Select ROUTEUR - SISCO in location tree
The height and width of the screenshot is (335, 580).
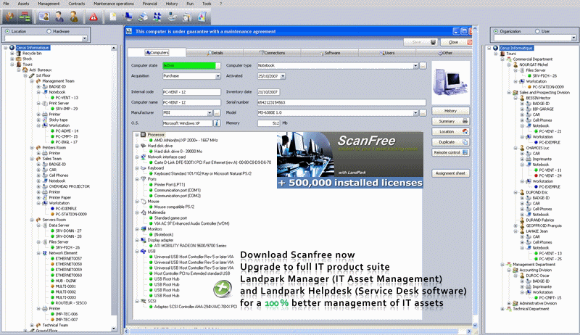click(x=71, y=303)
